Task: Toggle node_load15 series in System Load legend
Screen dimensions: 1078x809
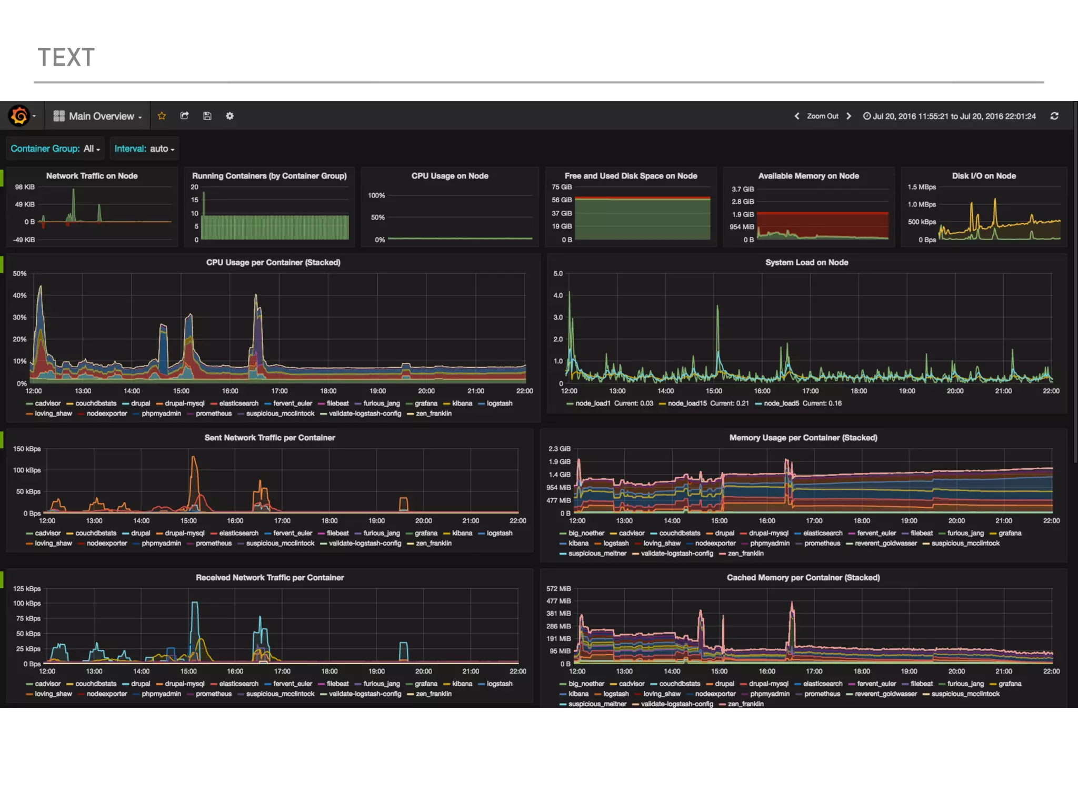Action: (687, 403)
